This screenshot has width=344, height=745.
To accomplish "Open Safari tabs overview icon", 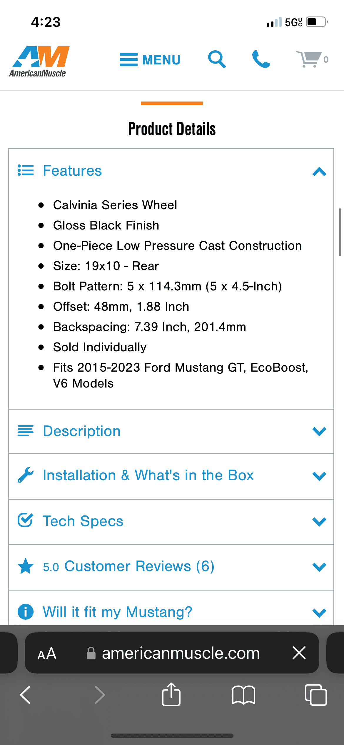I will click(x=316, y=695).
